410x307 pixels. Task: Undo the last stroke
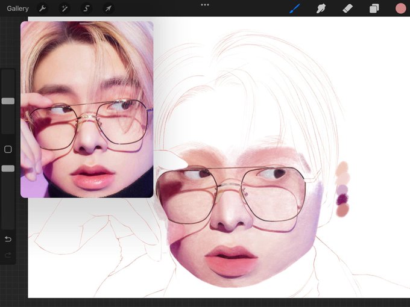pyautogui.click(x=8, y=239)
